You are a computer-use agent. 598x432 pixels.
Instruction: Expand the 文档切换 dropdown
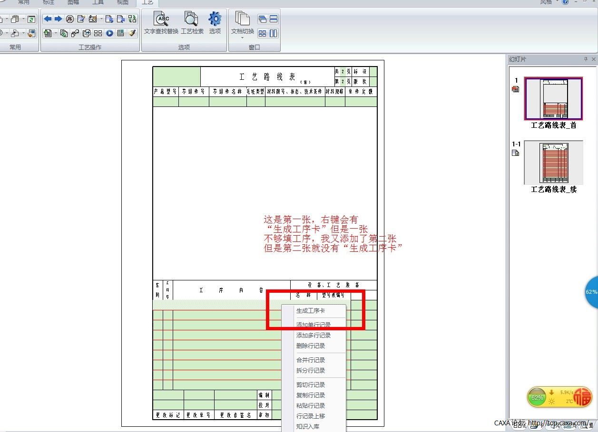click(x=242, y=38)
